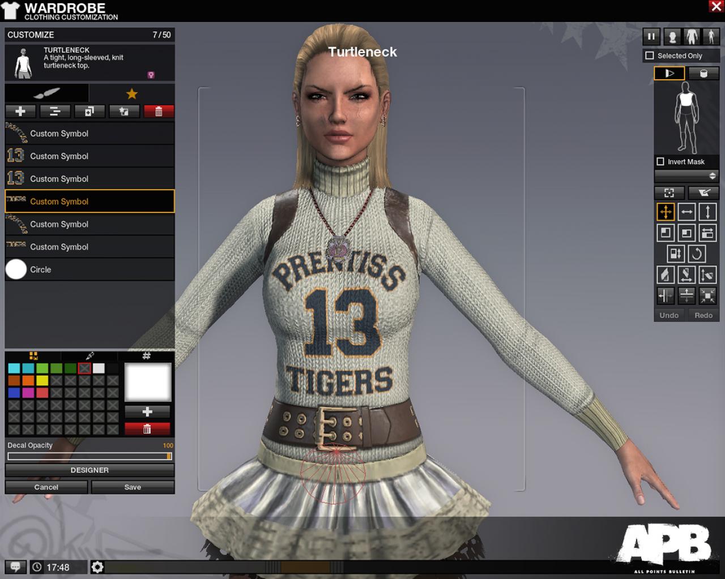
Task: Select the Rotate decal tool
Action: pyautogui.click(x=697, y=254)
